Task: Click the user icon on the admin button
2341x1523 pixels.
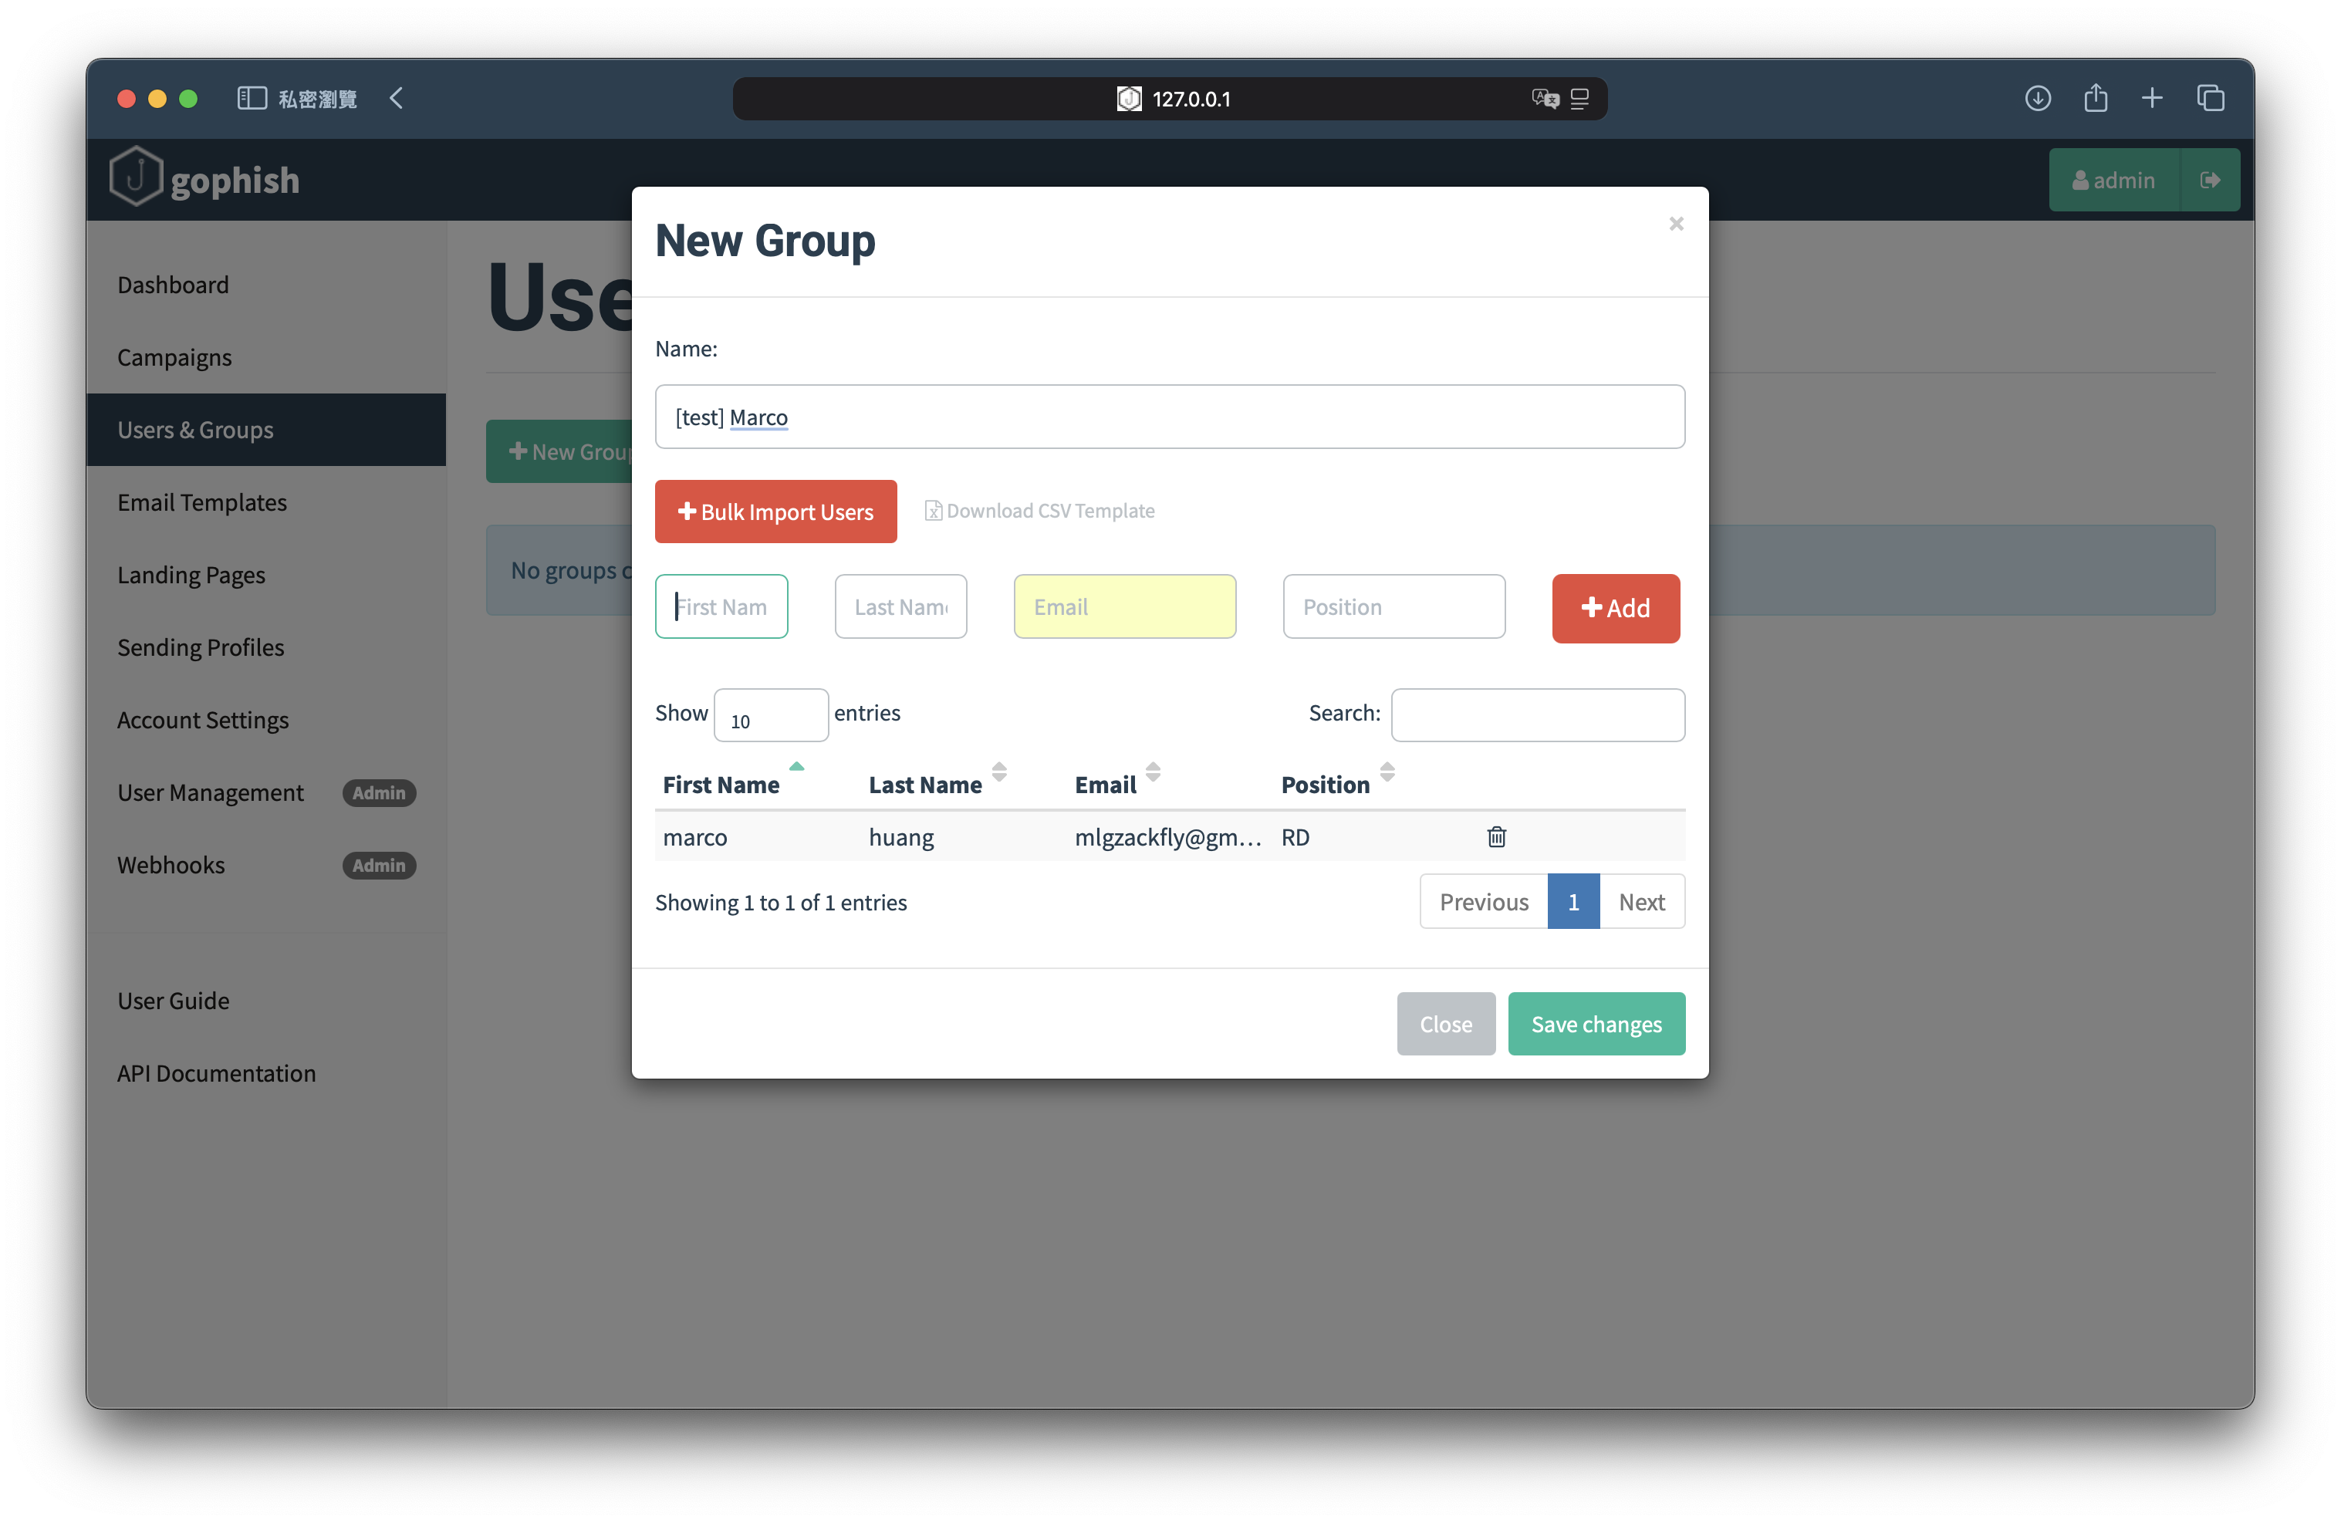Action: coord(2080,179)
